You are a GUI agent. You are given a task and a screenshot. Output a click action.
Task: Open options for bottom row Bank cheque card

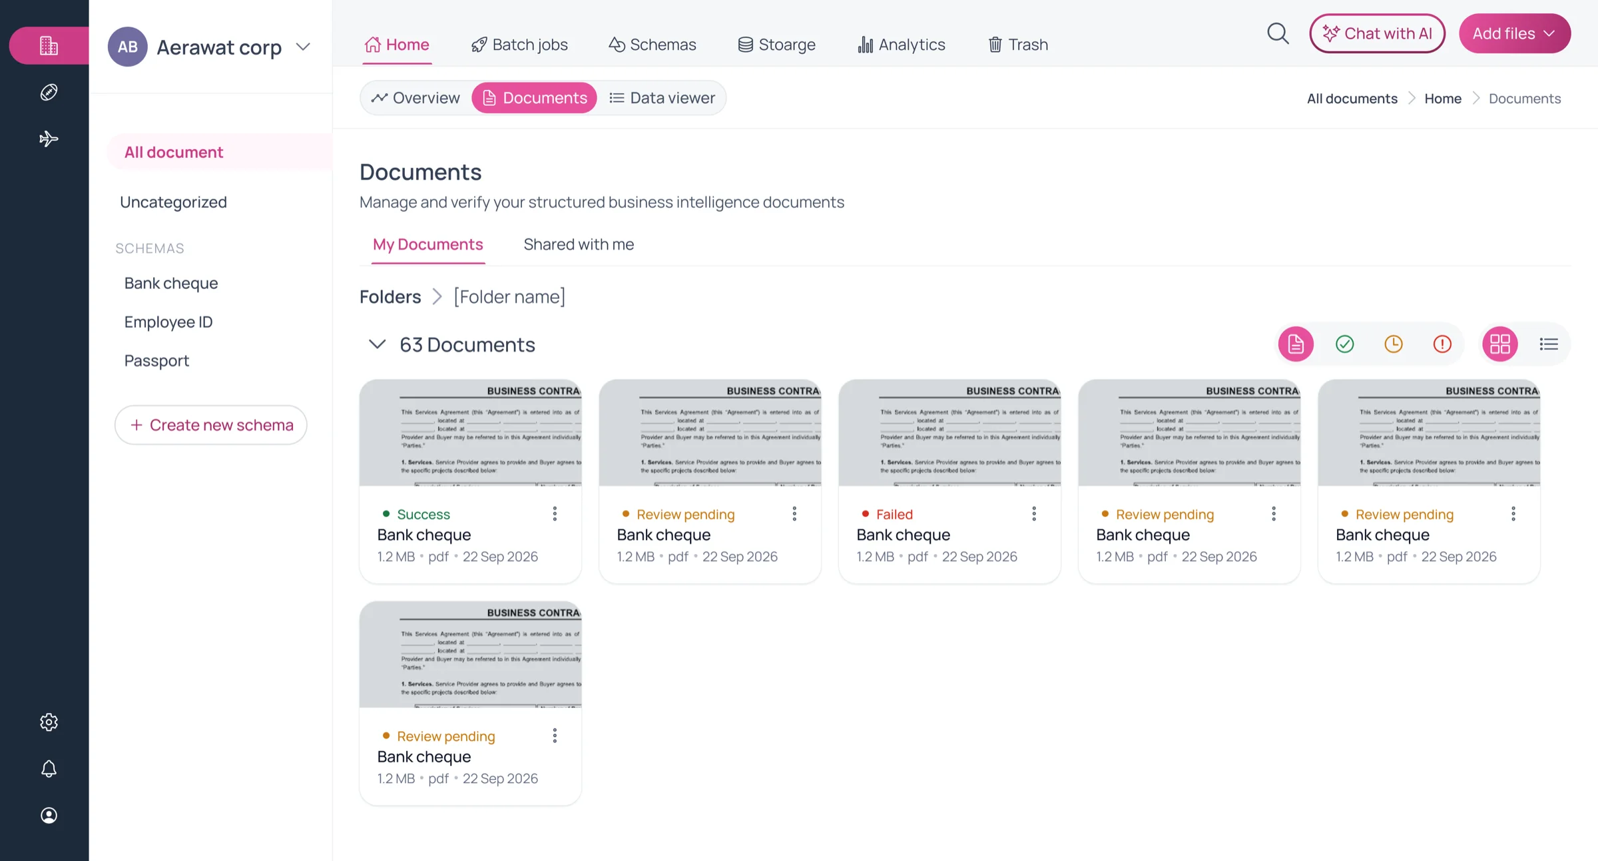coord(555,735)
